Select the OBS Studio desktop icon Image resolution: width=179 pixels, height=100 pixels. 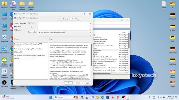click(4, 84)
